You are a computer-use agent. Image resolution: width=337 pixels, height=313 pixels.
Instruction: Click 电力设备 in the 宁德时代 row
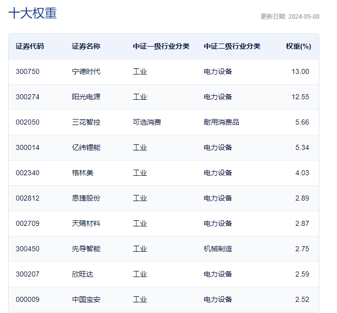pyautogui.click(x=218, y=71)
